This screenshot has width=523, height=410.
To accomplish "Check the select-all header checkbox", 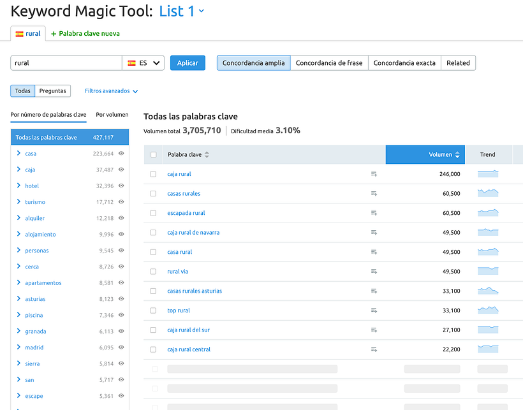I will 154,155.
